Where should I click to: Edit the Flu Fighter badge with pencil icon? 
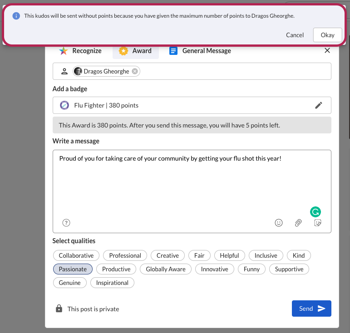pos(319,105)
